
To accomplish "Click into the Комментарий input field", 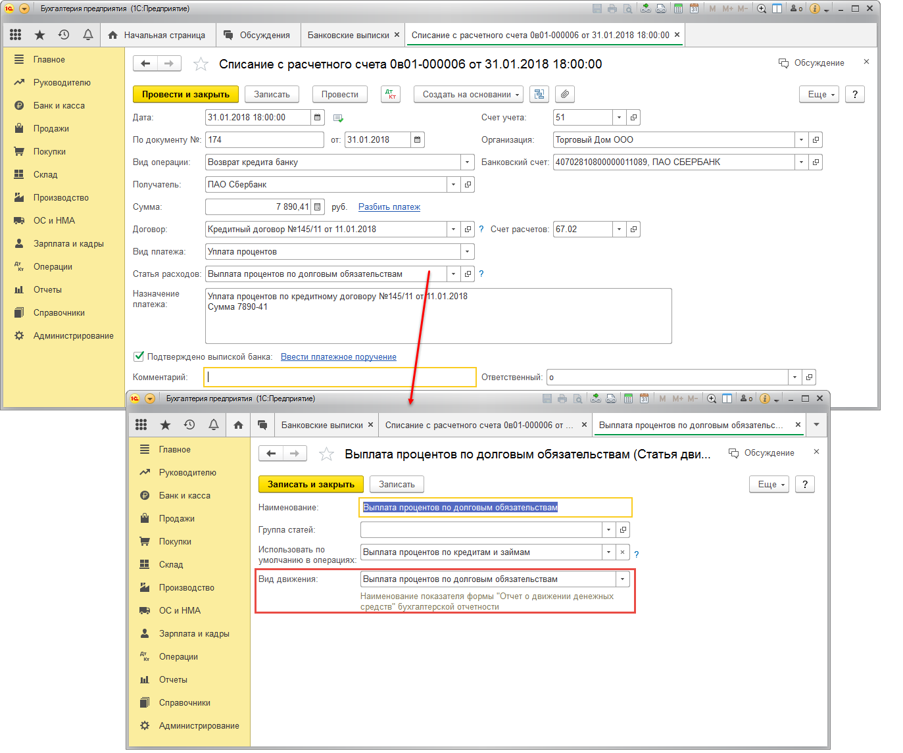I will coord(340,377).
